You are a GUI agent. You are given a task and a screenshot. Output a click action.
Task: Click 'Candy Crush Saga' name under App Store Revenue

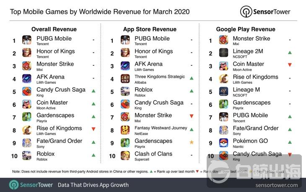pos(159,102)
